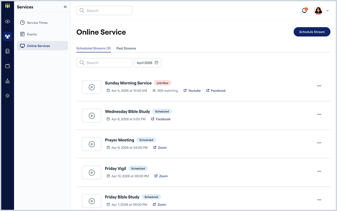
Task: Play the Sunday Morning Service stream thumbnail
Action: [x=92, y=87]
